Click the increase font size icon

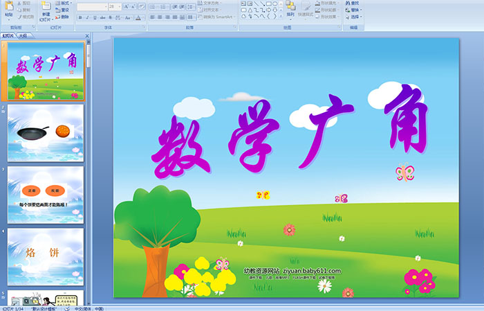126,7
